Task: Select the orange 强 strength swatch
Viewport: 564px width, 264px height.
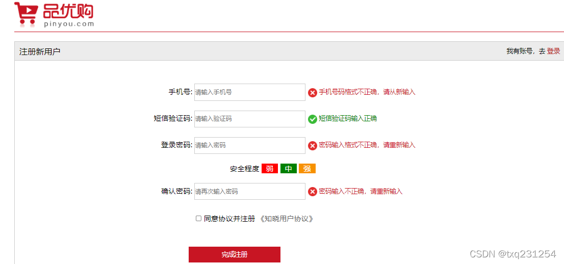Action: pyautogui.click(x=307, y=169)
